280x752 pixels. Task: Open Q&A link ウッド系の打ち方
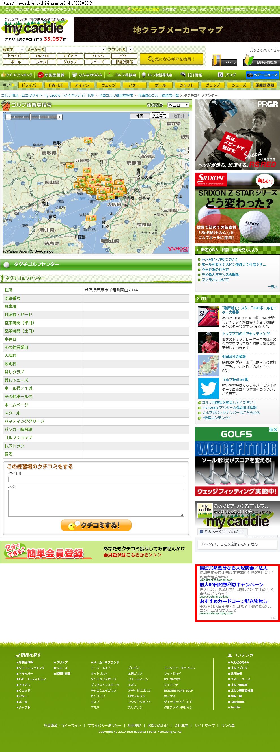coord(215,270)
